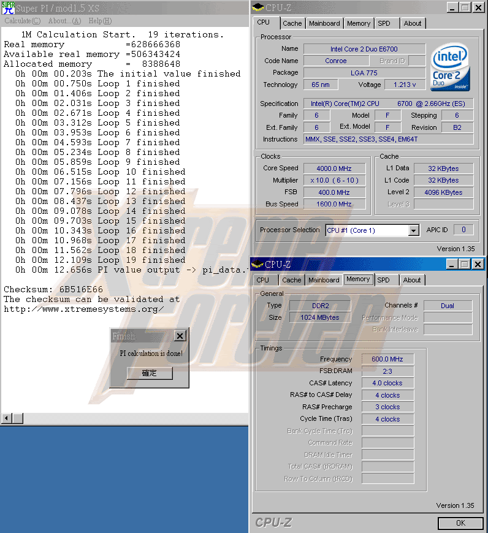Close the upper CPU-Z window
This screenshot has height=533, width=488.
click(x=478, y=7)
